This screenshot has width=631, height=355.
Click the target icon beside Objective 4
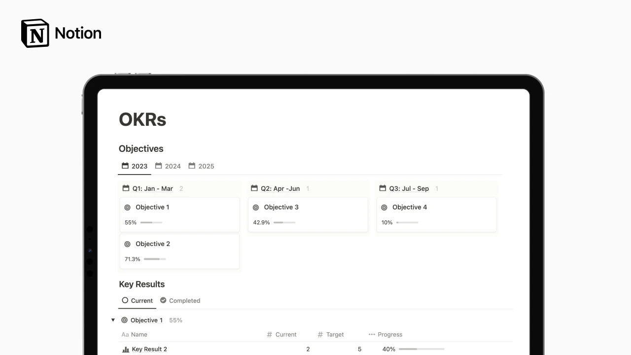coord(385,207)
